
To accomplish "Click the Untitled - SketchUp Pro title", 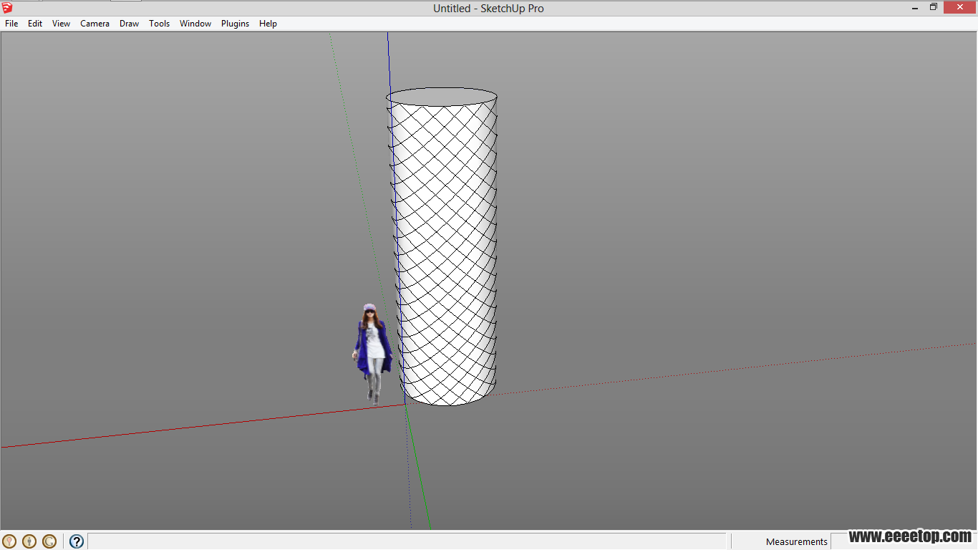I will pyautogui.click(x=488, y=9).
